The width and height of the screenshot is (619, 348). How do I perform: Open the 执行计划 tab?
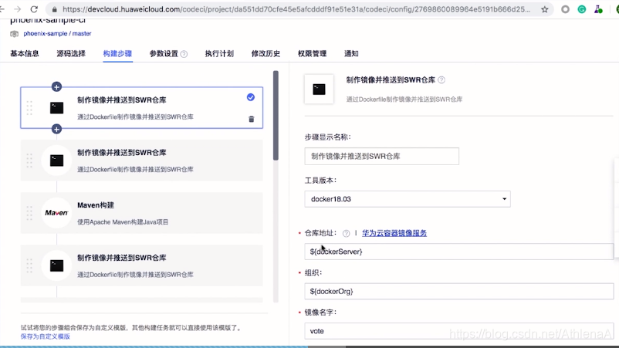click(219, 54)
